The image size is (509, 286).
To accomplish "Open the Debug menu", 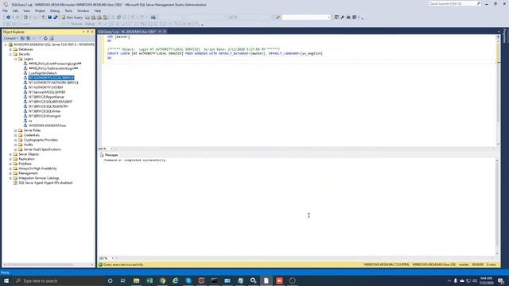I will click(55, 10).
